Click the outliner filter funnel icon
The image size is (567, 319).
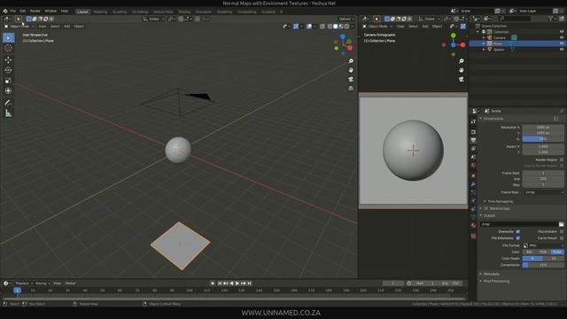coord(551,19)
